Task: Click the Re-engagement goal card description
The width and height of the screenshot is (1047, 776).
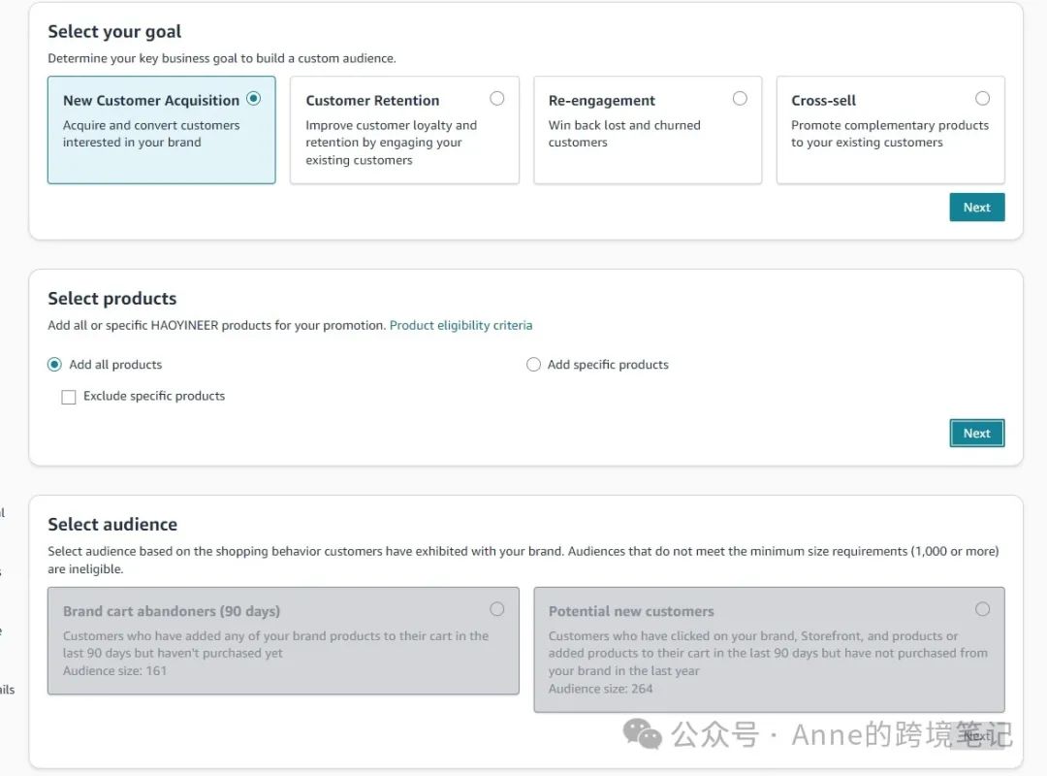Action: [x=624, y=134]
